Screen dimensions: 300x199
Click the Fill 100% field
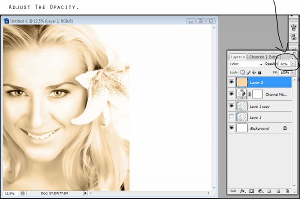coord(284,72)
